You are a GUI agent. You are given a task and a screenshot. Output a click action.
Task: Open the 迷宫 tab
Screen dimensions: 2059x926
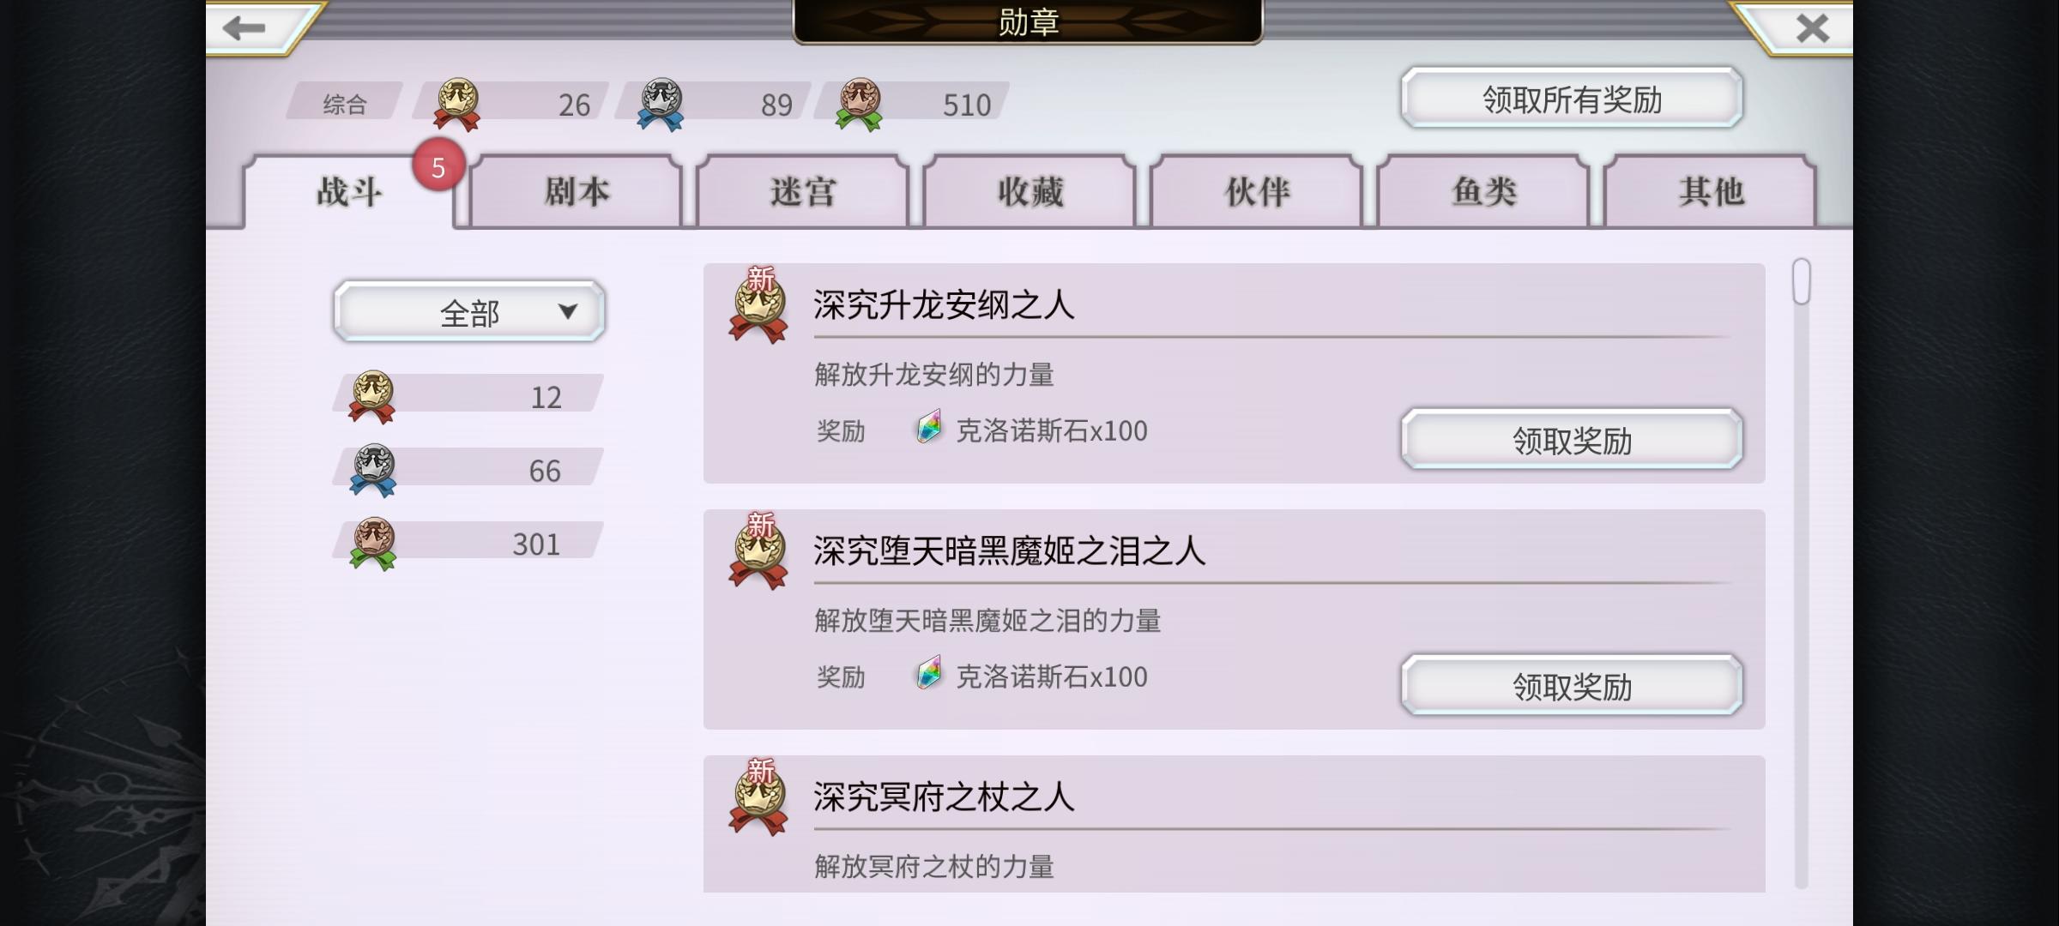pos(803,191)
